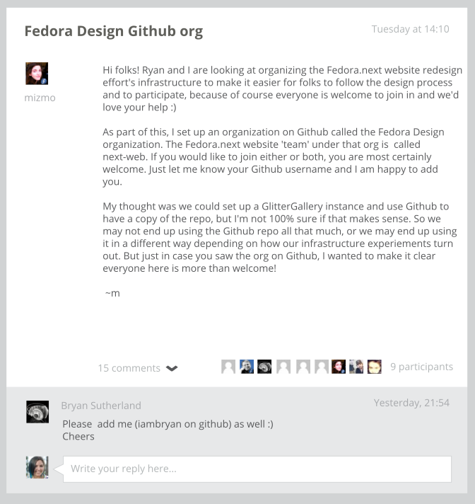Click mizmo's author avatar beside the post
475x504 pixels.
point(37,74)
